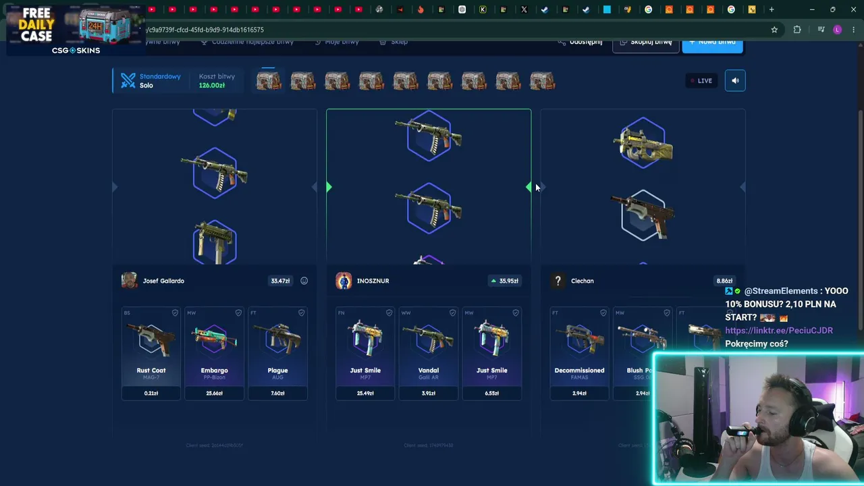Click the emoji icon beside Josef Gallardo's total

tap(304, 281)
